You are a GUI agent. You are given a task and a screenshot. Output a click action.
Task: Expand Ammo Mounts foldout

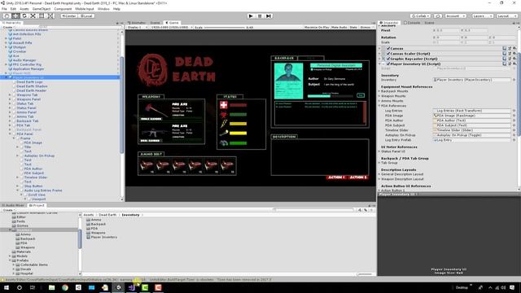379,101
